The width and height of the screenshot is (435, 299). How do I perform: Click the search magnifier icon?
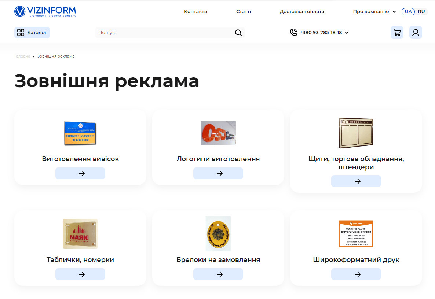[x=238, y=33]
